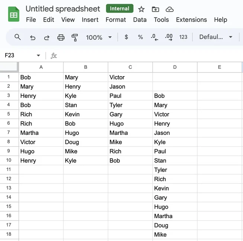Viewport: 243px width, 241px height.
Task: Click the Internal label badge
Action: point(119,9)
